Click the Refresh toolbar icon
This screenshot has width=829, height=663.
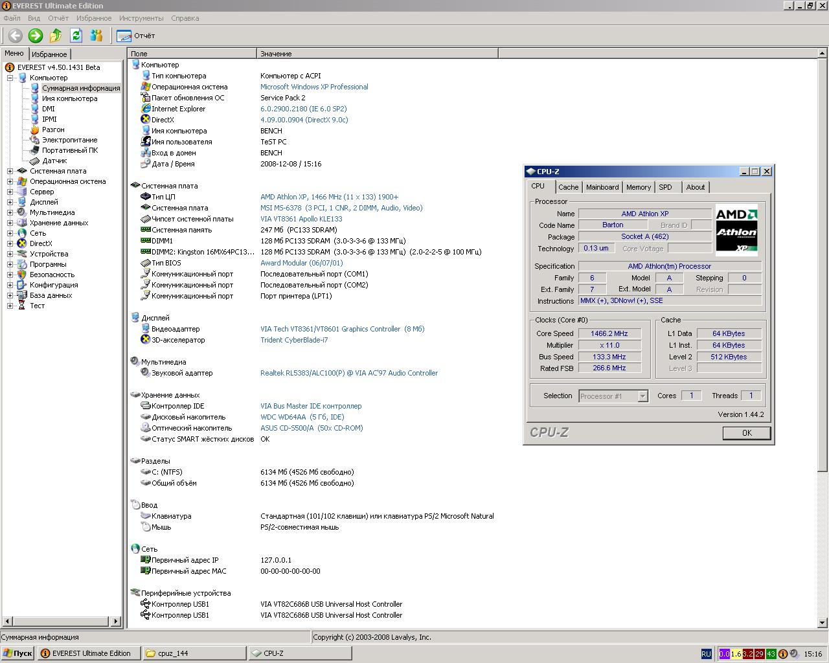pyautogui.click(x=76, y=36)
